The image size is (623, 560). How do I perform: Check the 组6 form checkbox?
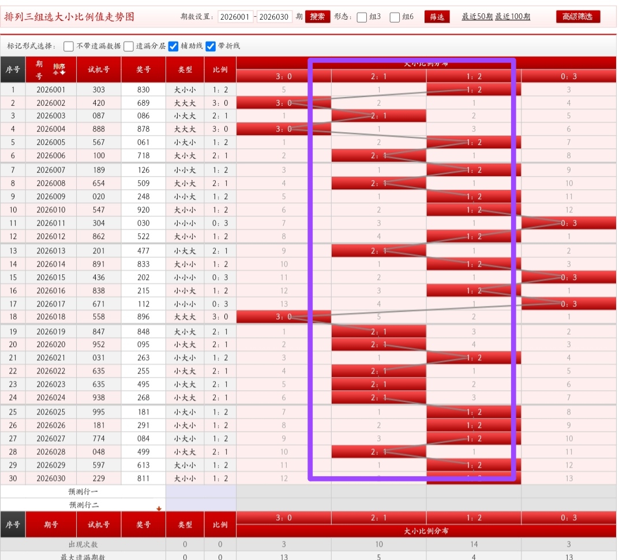click(x=395, y=17)
